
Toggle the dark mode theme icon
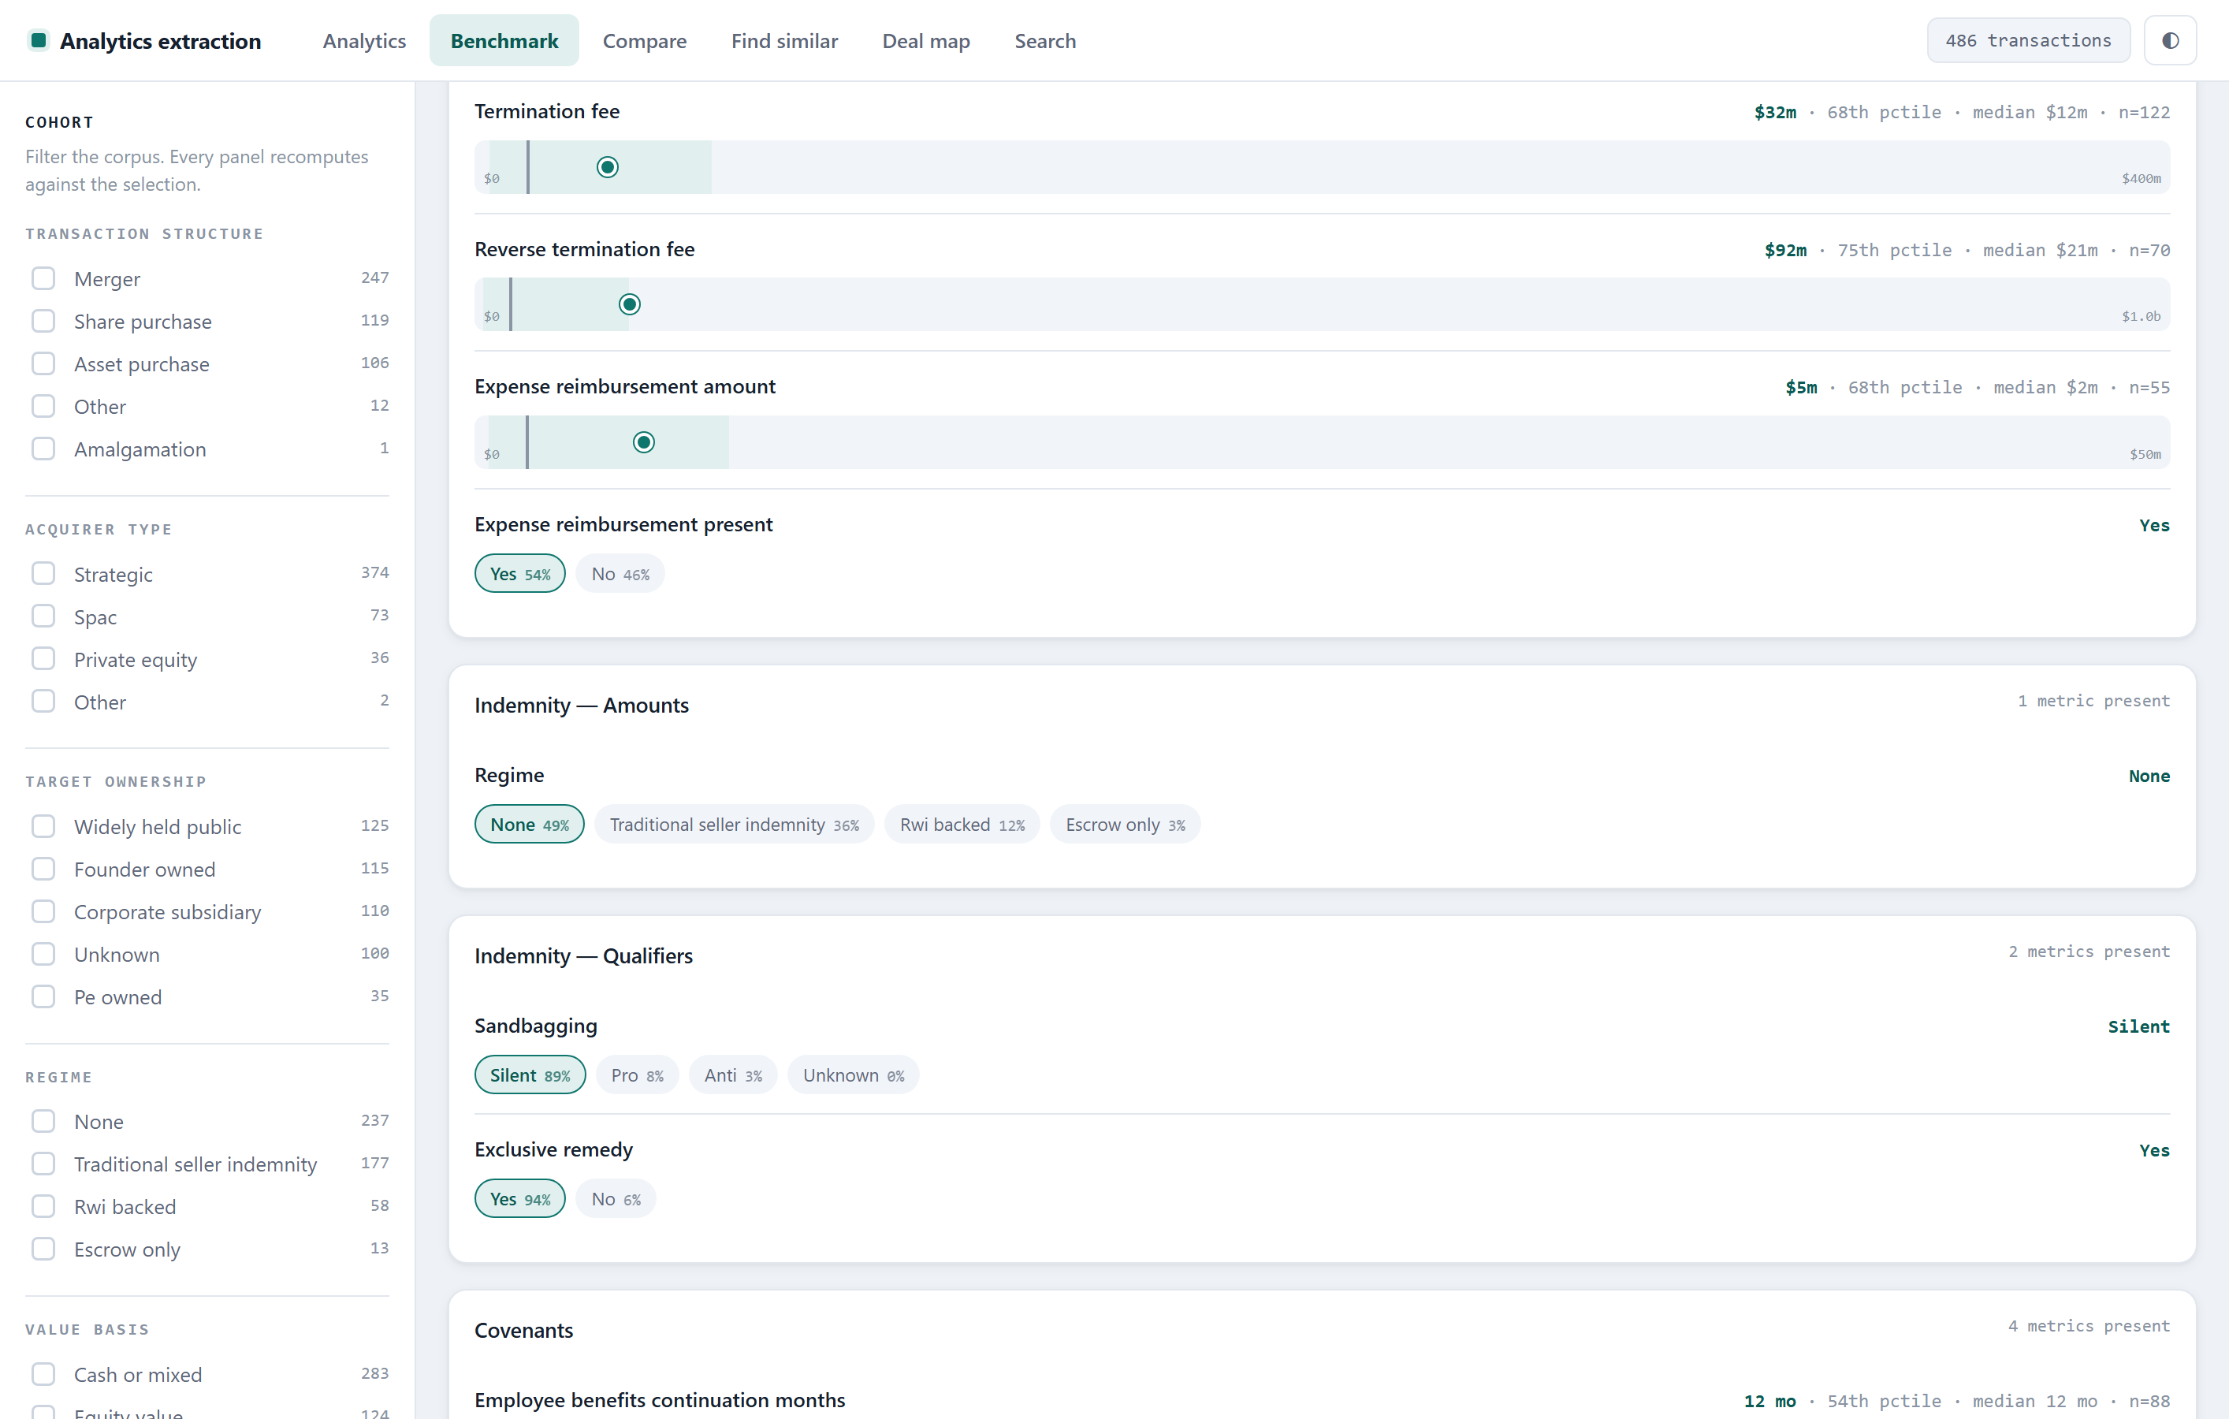pyautogui.click(x=2170, y=41)
